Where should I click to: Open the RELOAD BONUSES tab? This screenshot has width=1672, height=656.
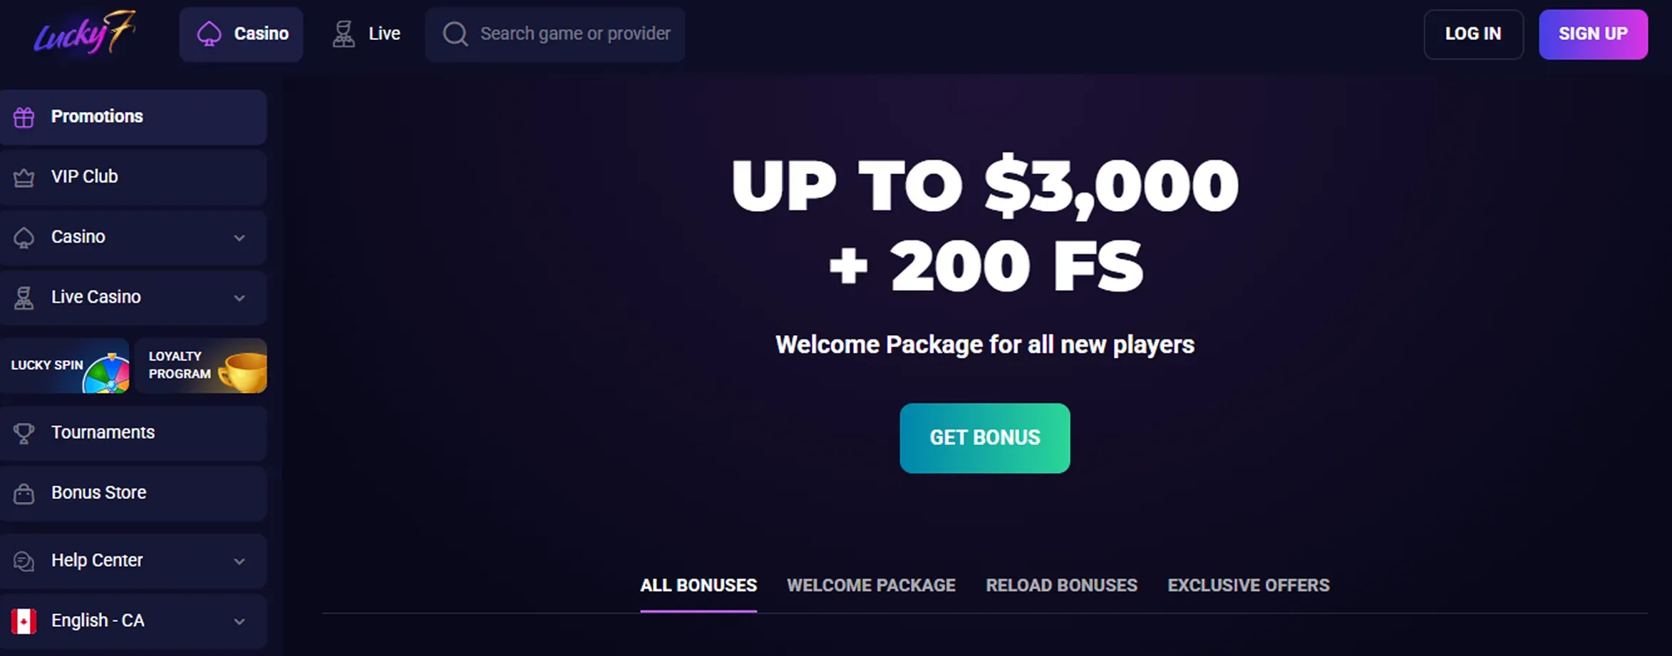tap(1061, 585)
